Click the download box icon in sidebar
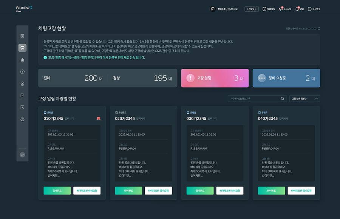 (22, 107)
